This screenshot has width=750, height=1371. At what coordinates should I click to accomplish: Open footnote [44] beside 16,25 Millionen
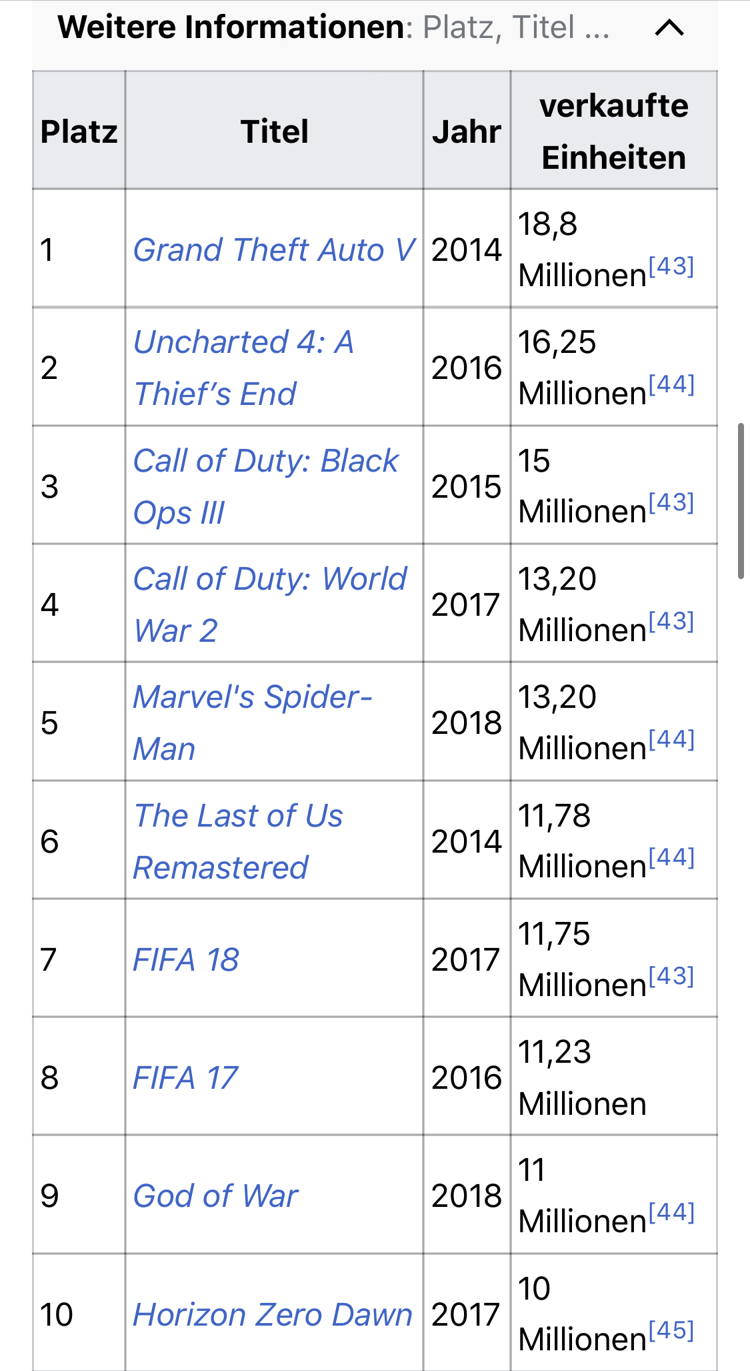(671, 384)
